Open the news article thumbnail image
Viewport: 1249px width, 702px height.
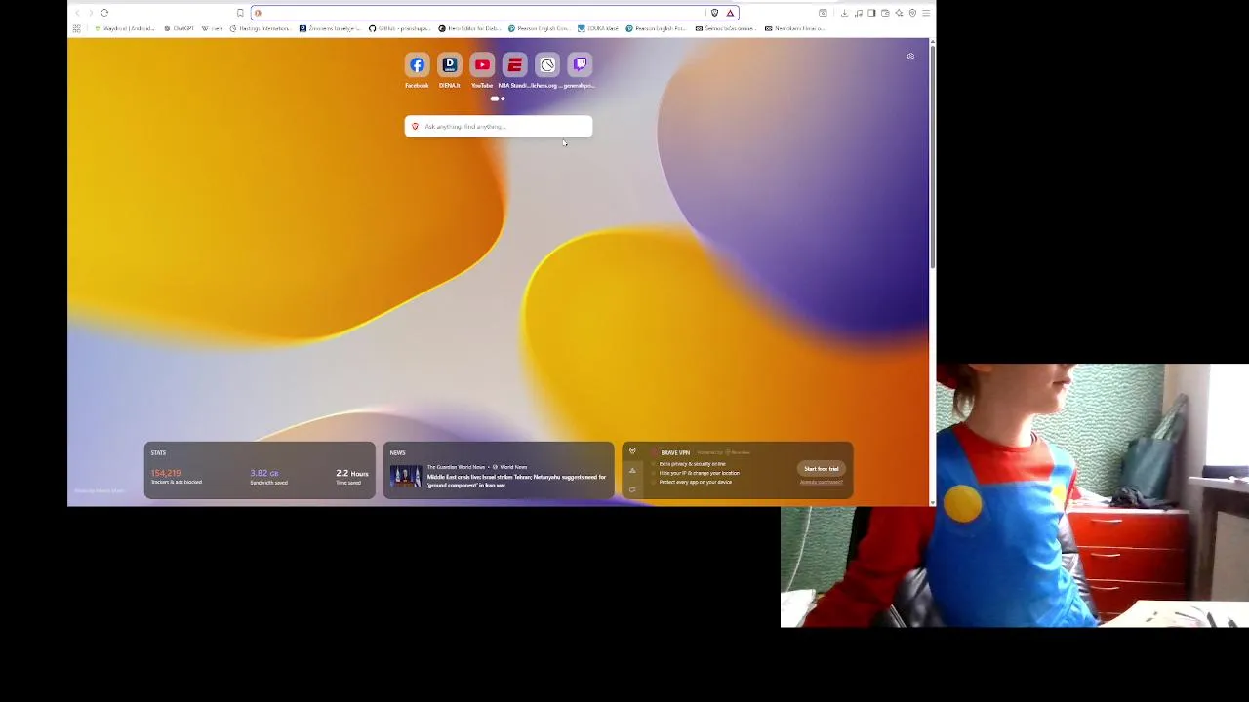click(x=405, y=477)
